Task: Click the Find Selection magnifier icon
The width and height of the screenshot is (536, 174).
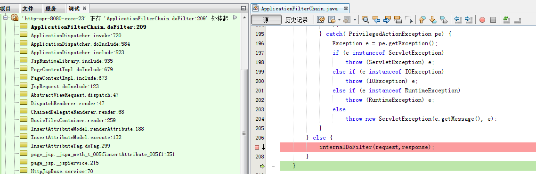Action: tap(365, 19)
